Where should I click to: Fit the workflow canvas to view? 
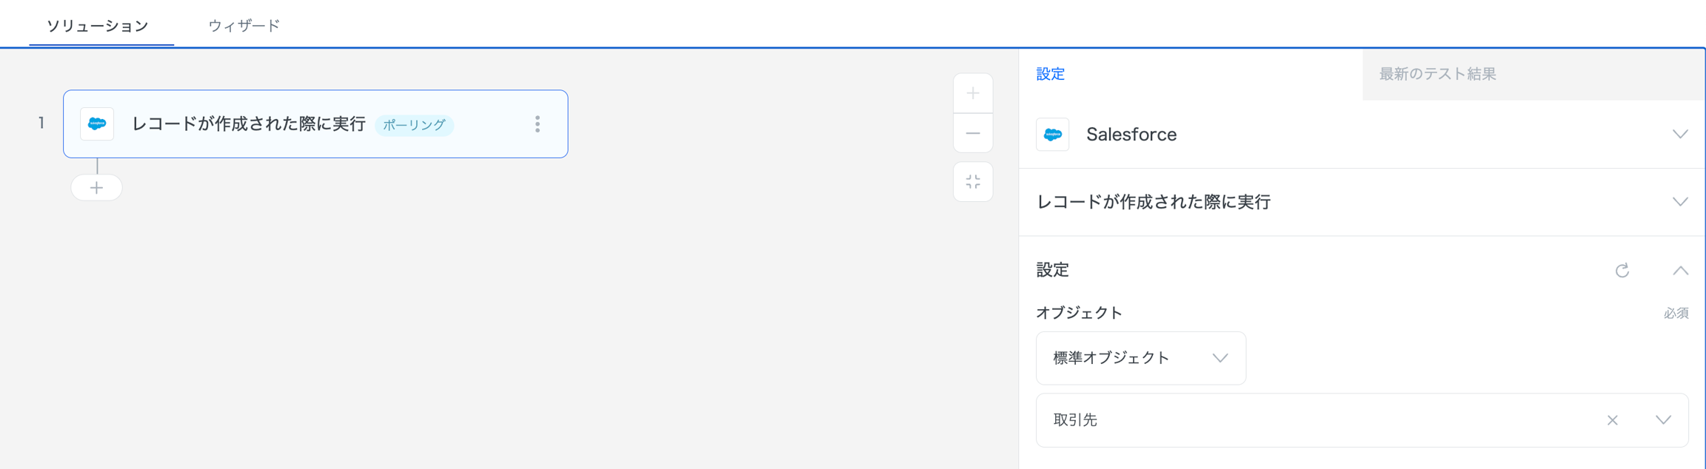[x=973, y=182]
